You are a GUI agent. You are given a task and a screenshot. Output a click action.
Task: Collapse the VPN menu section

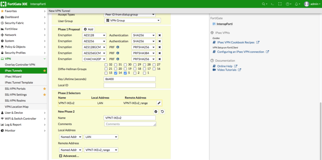(23, 59)
